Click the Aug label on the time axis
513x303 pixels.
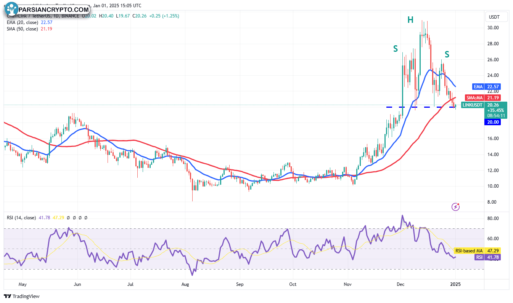[x=185, y=284]
